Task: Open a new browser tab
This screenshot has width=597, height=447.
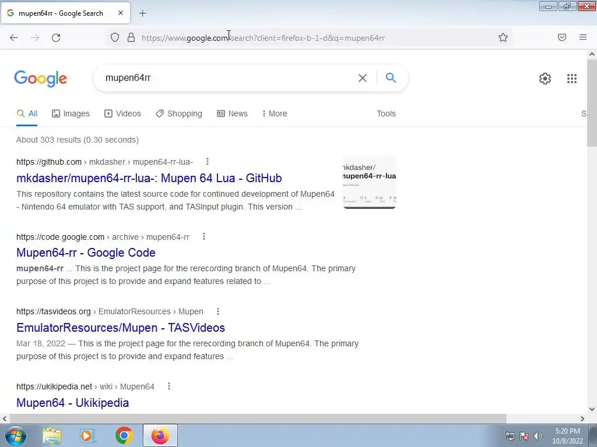Action: [142, 13]
